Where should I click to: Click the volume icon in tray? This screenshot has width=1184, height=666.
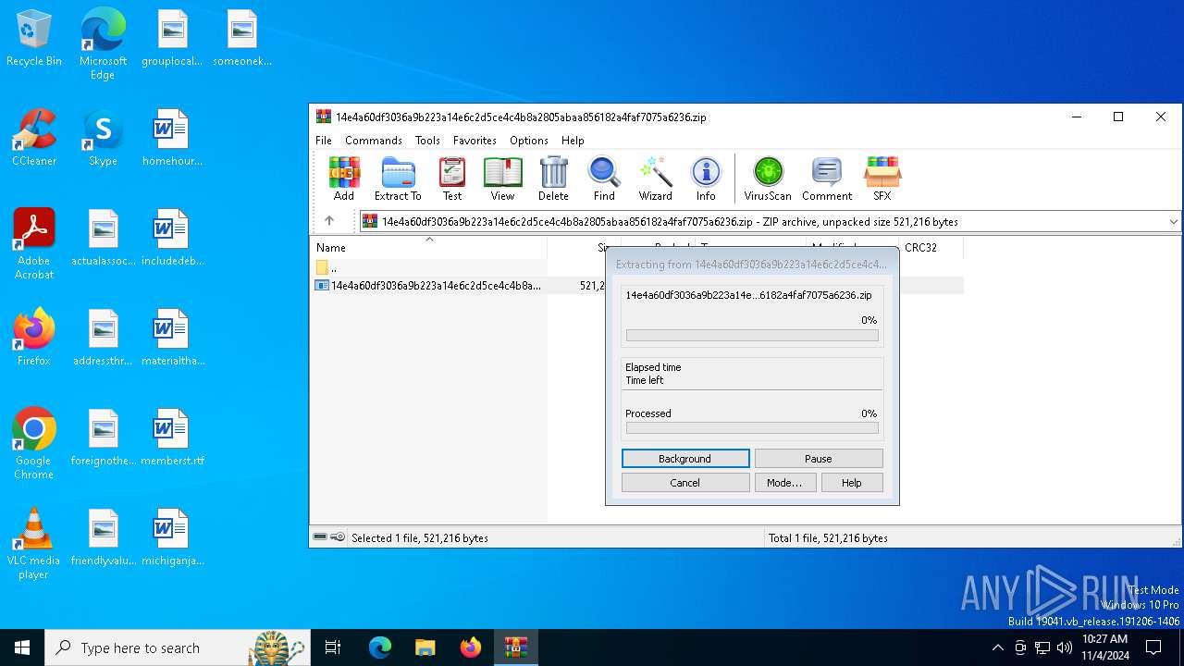pyautogui.click(x=1065, y=647)
